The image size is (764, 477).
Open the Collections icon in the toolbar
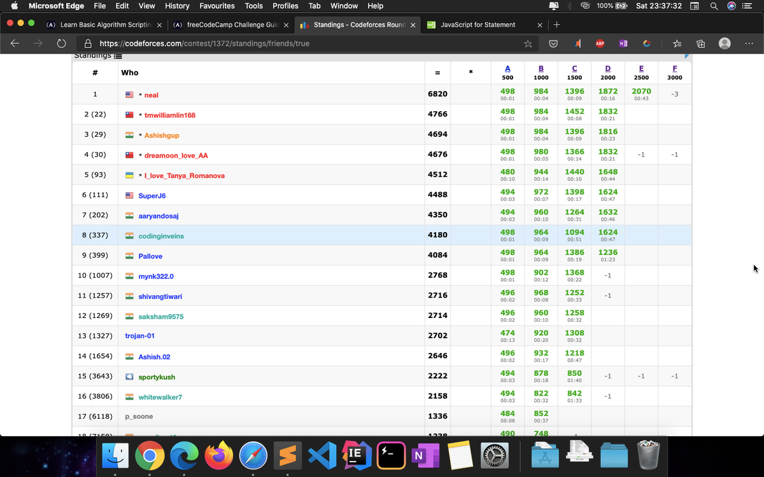pyautogui.click(x=700, y=44)
